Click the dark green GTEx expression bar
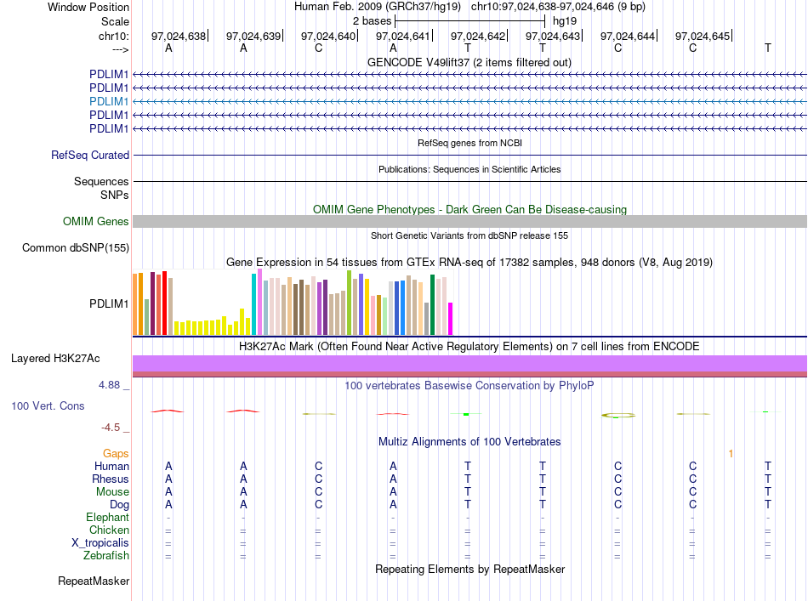Image resolution: width=808 pixels, height=601 pixels. [x=432, y=305]
